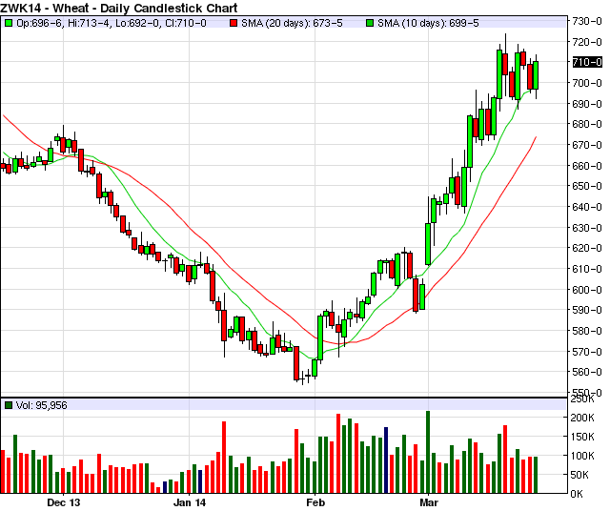Screen dimensions: 610x511
Task: Click the 720-0 price axis label
Action: click(587, 42)
